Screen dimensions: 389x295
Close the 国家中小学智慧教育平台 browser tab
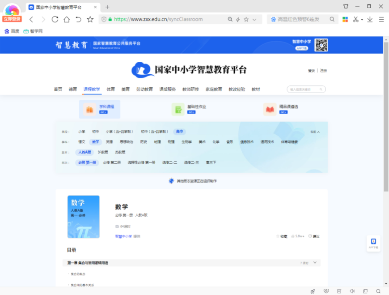point(95,7)
